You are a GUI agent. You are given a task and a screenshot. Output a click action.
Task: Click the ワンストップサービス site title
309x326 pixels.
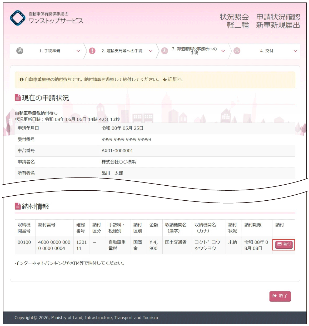point(56,21)
